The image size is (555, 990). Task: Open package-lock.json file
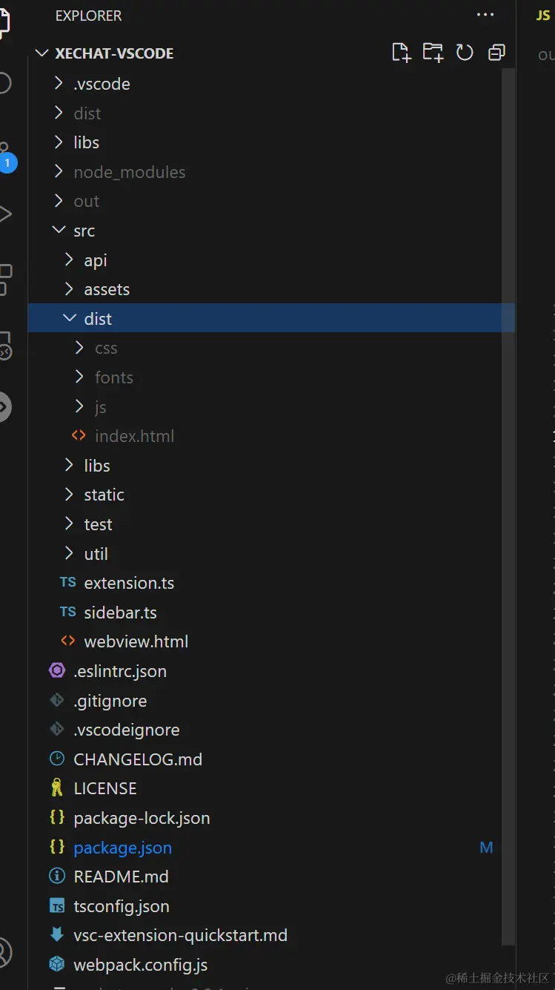(x=142, y=819)
